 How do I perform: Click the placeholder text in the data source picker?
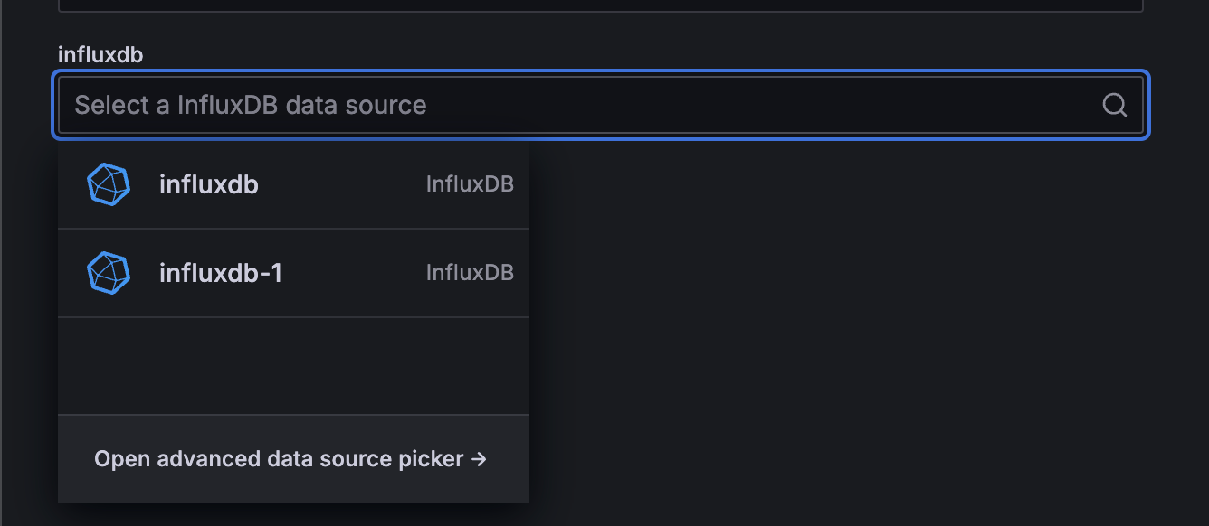click(x=251, y=105)
